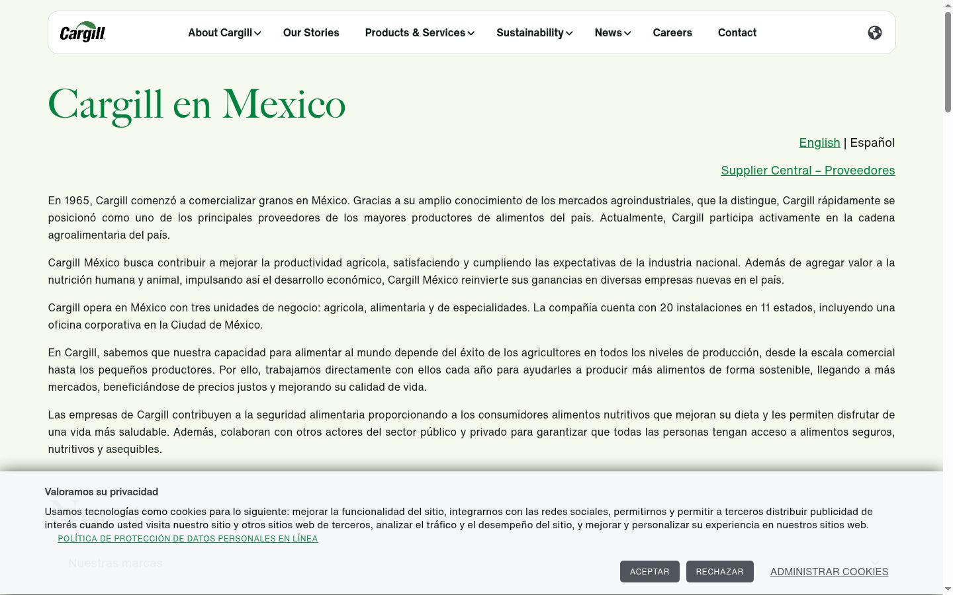Click the Cargill logo
The width and height of the screenshot is (953, 595).
coord(83,33)
